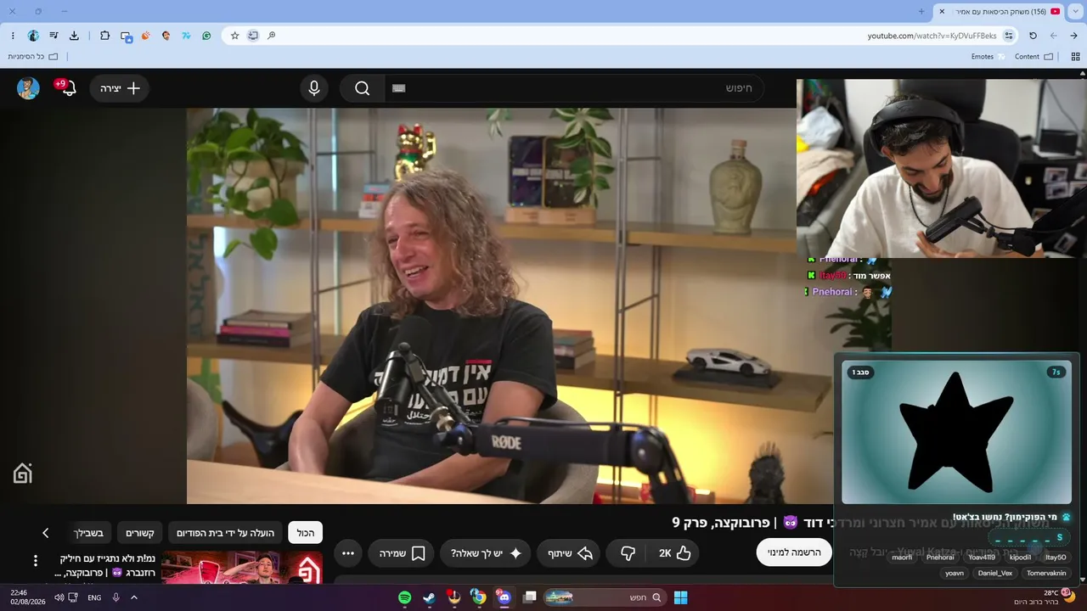Show more filter chips with the arrow

point(46,533)
